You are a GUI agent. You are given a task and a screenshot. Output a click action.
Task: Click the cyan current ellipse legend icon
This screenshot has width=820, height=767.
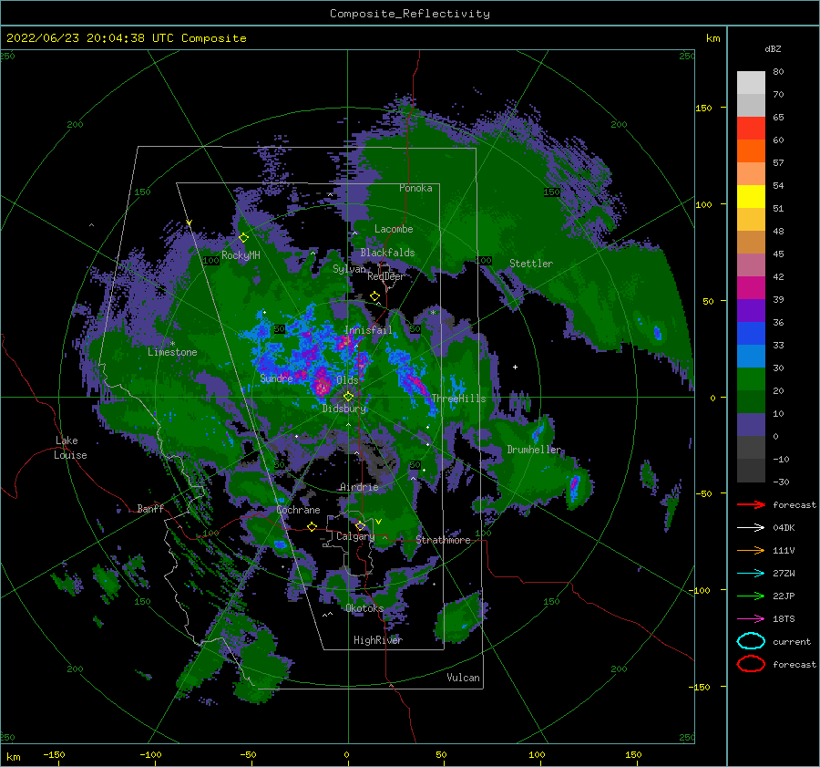click(751, 641)
